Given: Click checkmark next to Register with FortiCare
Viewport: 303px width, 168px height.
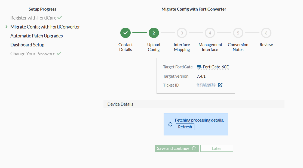Looking at the screenshot, I should point(60,18).
